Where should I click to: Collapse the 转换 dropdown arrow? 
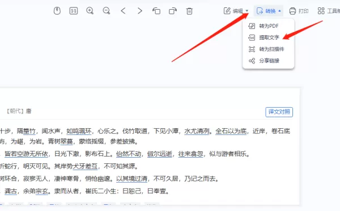279,11
